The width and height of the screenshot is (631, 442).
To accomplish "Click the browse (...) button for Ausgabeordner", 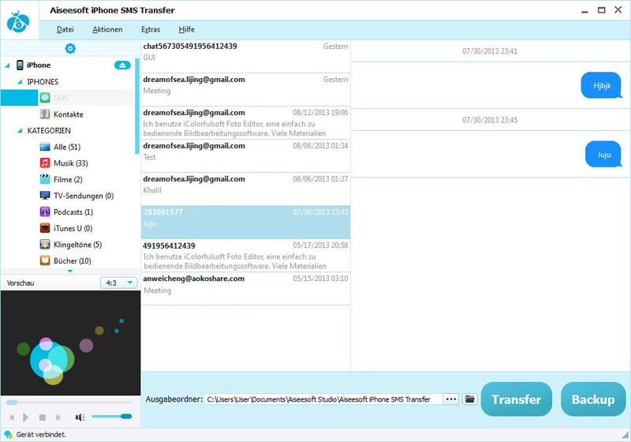I will (x=451, y=399).
